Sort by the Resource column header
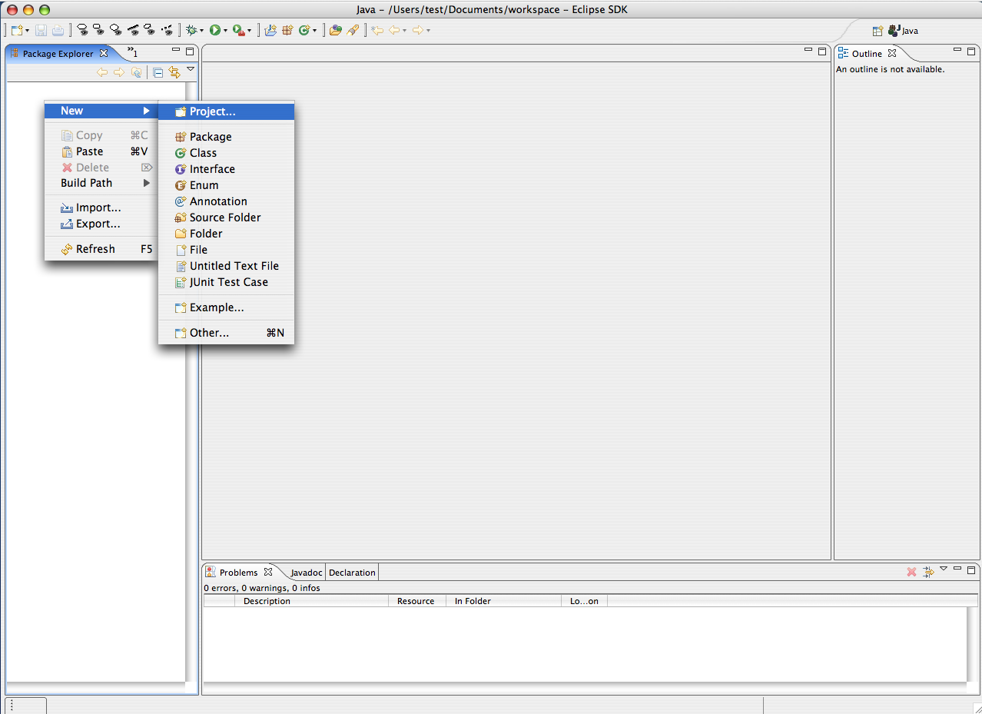Screen dimensions: 982x714 pos(417,601)
